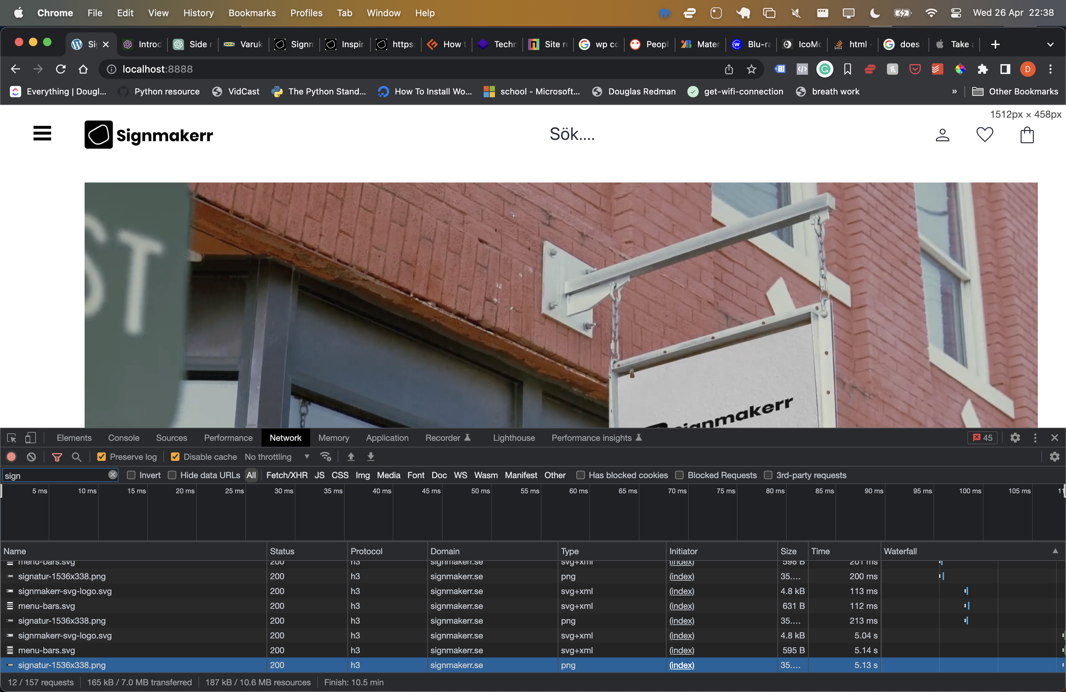Click the Import HAR file arrow
Image resolution: width=1066 pixels, height=692 pixels.
[x=351, y=457]
